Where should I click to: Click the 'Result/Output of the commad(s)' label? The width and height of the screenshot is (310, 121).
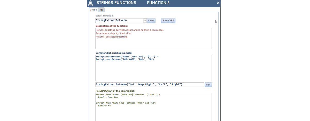point(115,91)
